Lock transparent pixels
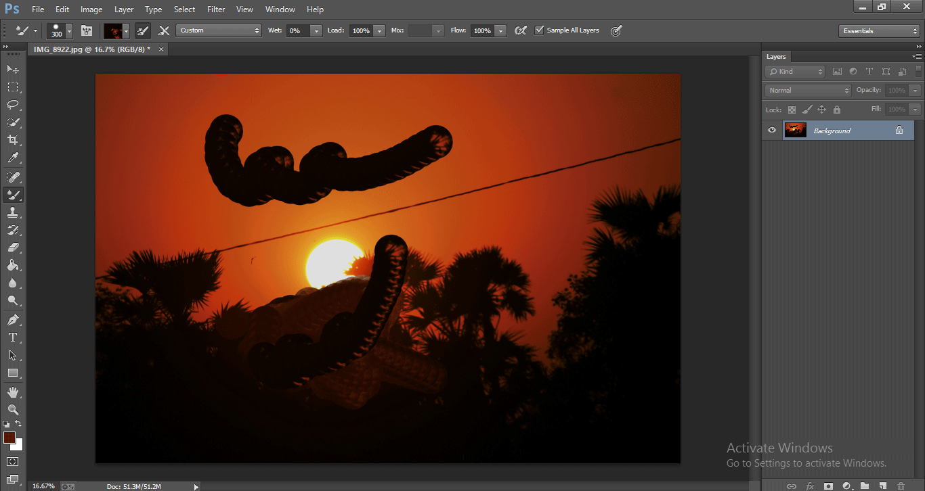 [792, 110]
